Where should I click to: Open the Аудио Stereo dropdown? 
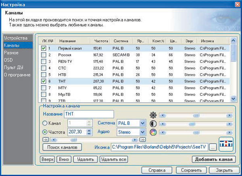(x=142, y=132)
